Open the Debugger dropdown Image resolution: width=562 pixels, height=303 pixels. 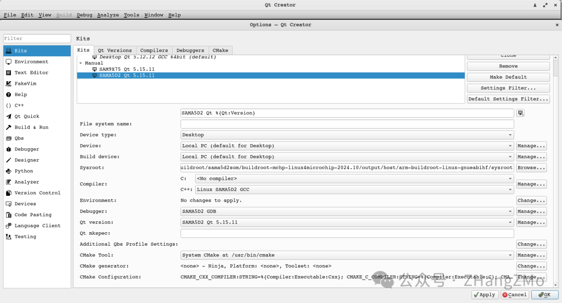click(347, 211)
